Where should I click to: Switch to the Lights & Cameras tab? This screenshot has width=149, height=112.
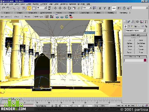(46, 13)
